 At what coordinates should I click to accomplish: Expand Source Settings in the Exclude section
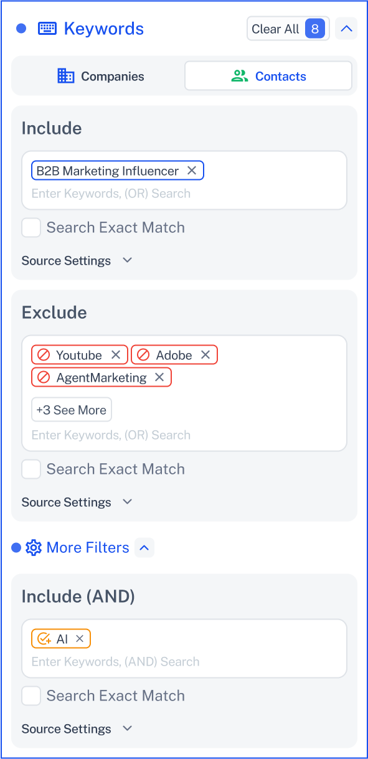(x=77, y=502)
